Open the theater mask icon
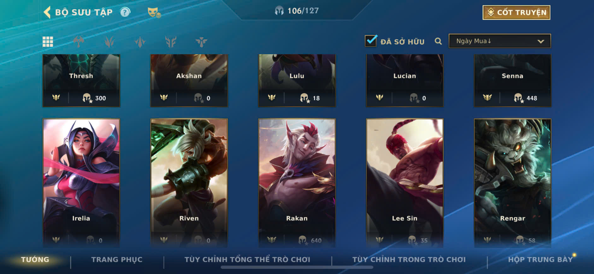 click(x=154, y=12)
